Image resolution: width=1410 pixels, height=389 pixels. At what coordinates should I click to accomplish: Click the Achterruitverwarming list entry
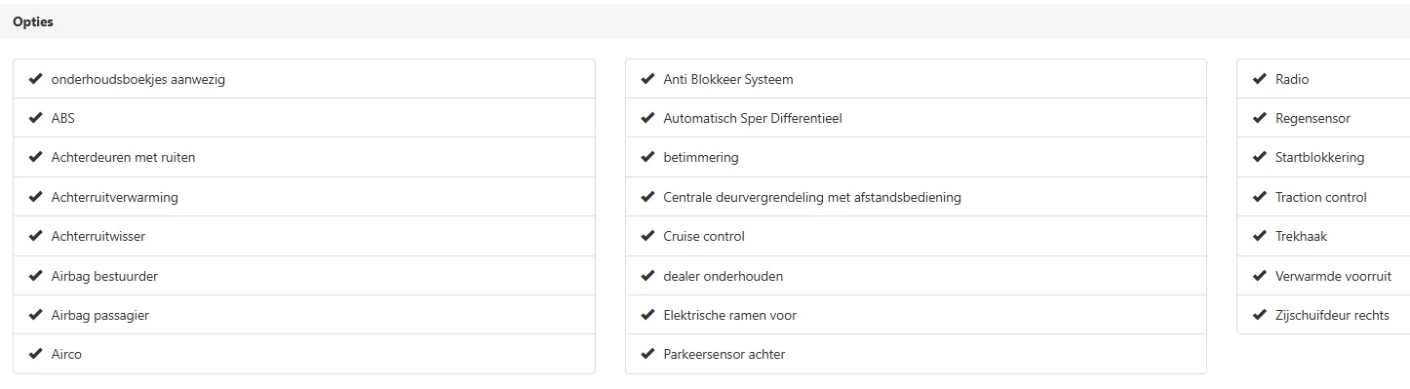click(x=304, y=197)
